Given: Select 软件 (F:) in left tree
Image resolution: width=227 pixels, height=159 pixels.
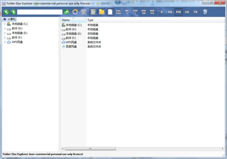Looking at the screenshot, I should point(17,37).
